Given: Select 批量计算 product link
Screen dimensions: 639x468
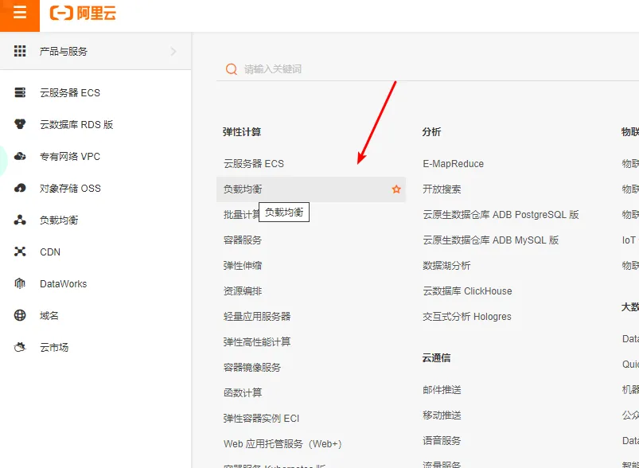Looking at the screenshot, I should tap(243, 214).
